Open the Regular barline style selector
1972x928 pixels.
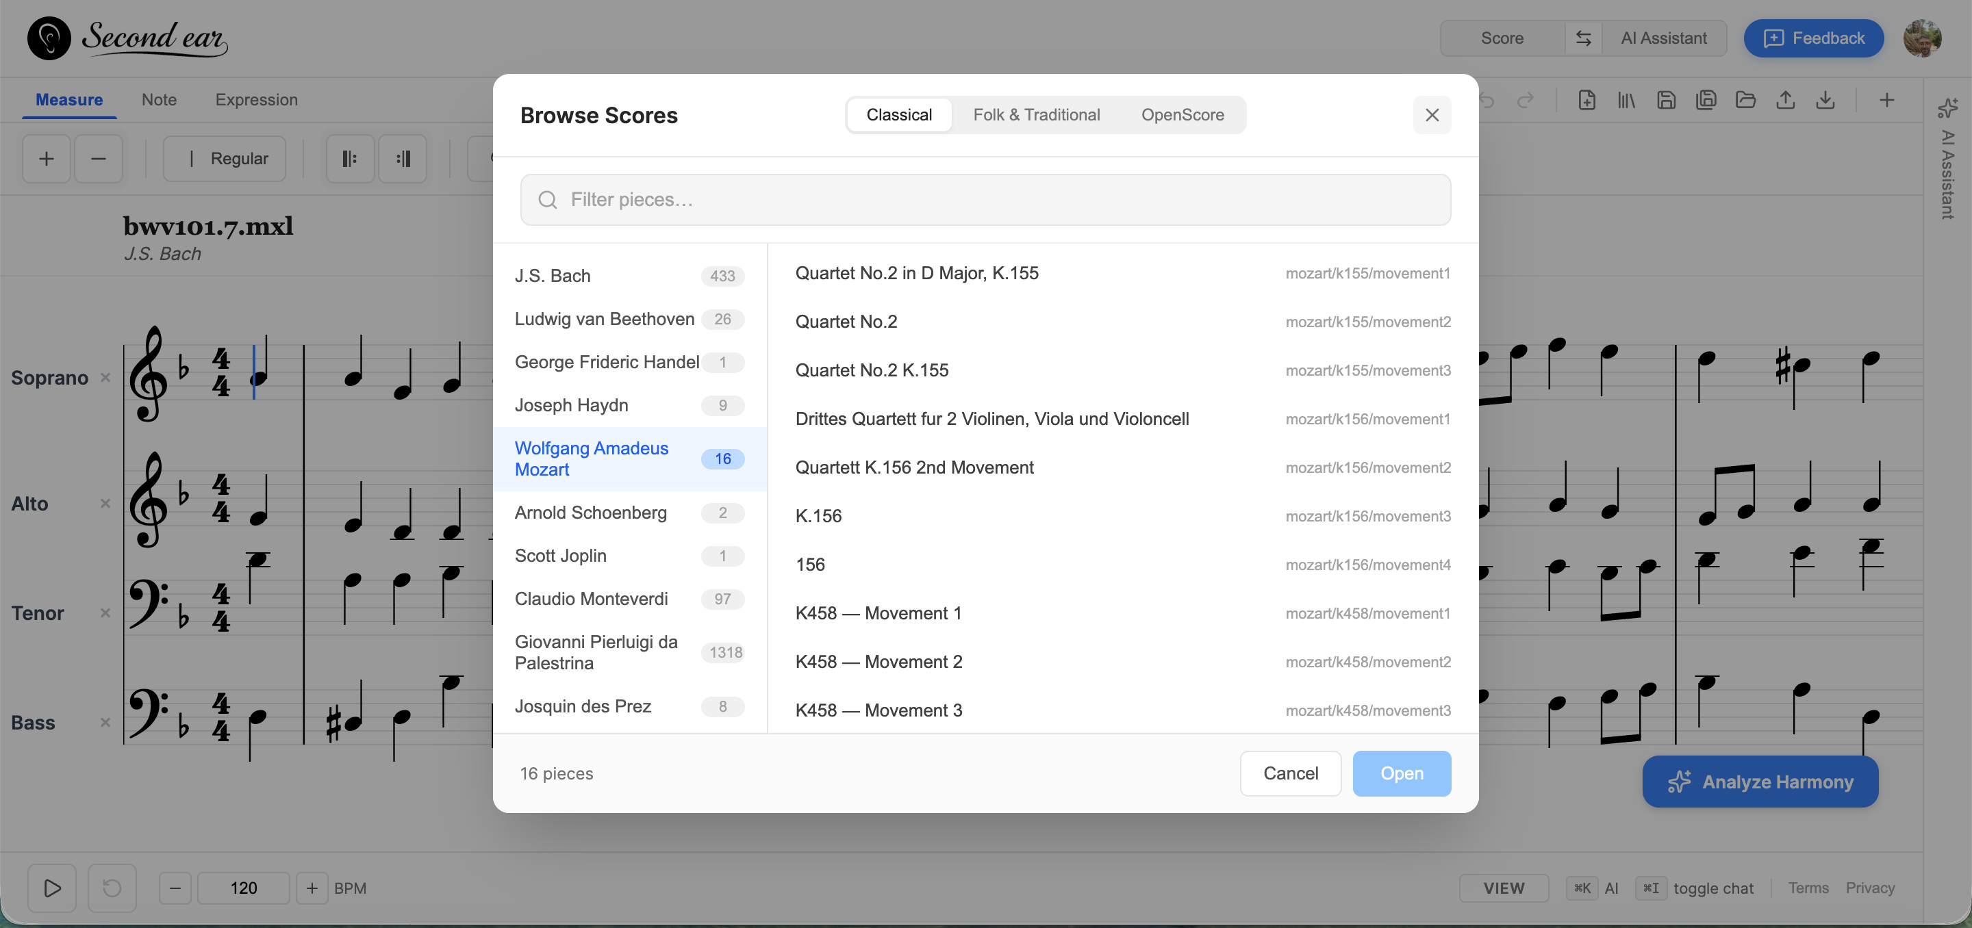coord(225,158)
